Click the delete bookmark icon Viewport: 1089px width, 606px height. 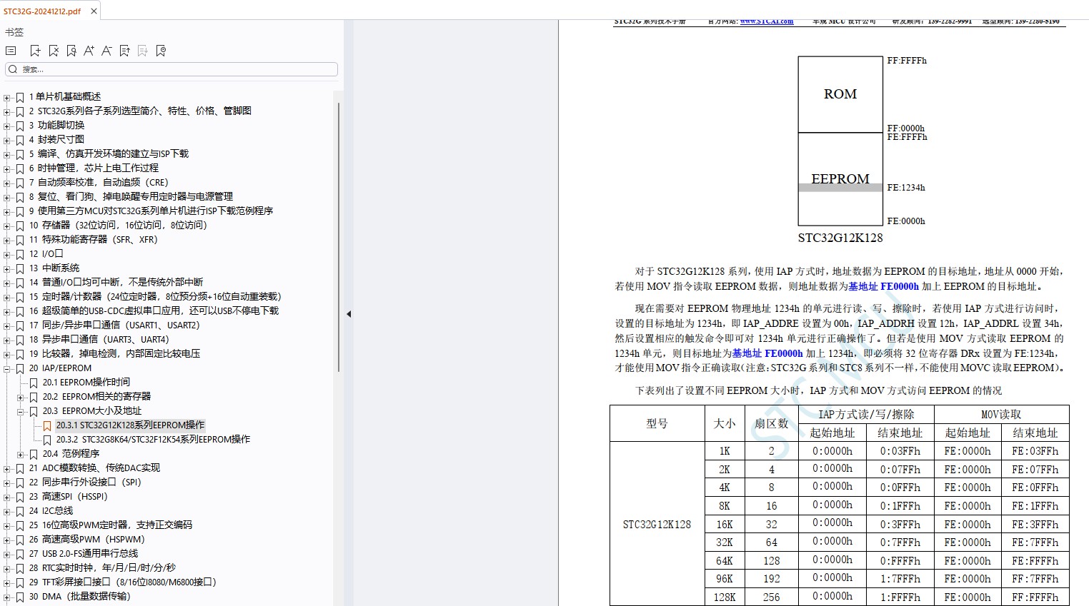54,51
